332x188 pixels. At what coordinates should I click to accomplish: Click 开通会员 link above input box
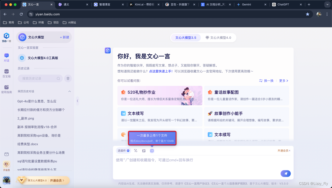click(283, 151)
